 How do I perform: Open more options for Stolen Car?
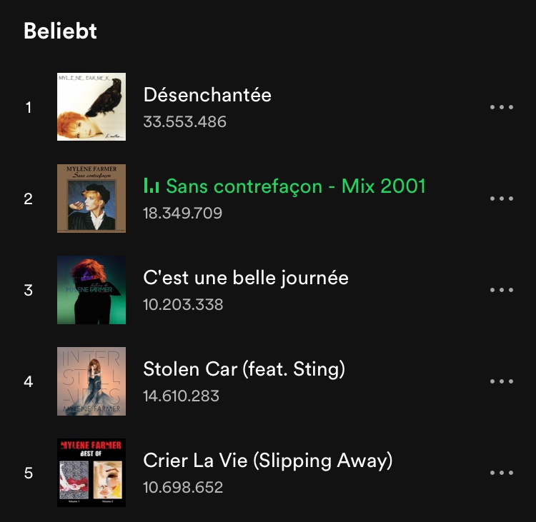click(x=502, y=381)
